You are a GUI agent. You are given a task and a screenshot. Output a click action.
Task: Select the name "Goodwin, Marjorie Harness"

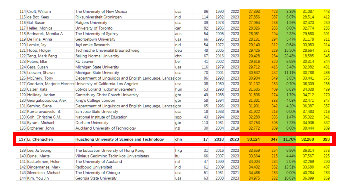(51, 84)
